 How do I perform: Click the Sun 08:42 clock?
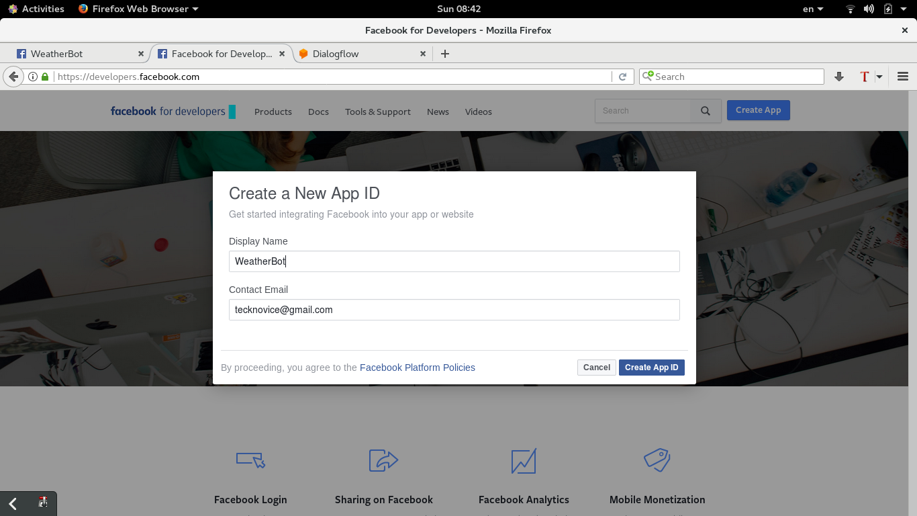[458, 9]
